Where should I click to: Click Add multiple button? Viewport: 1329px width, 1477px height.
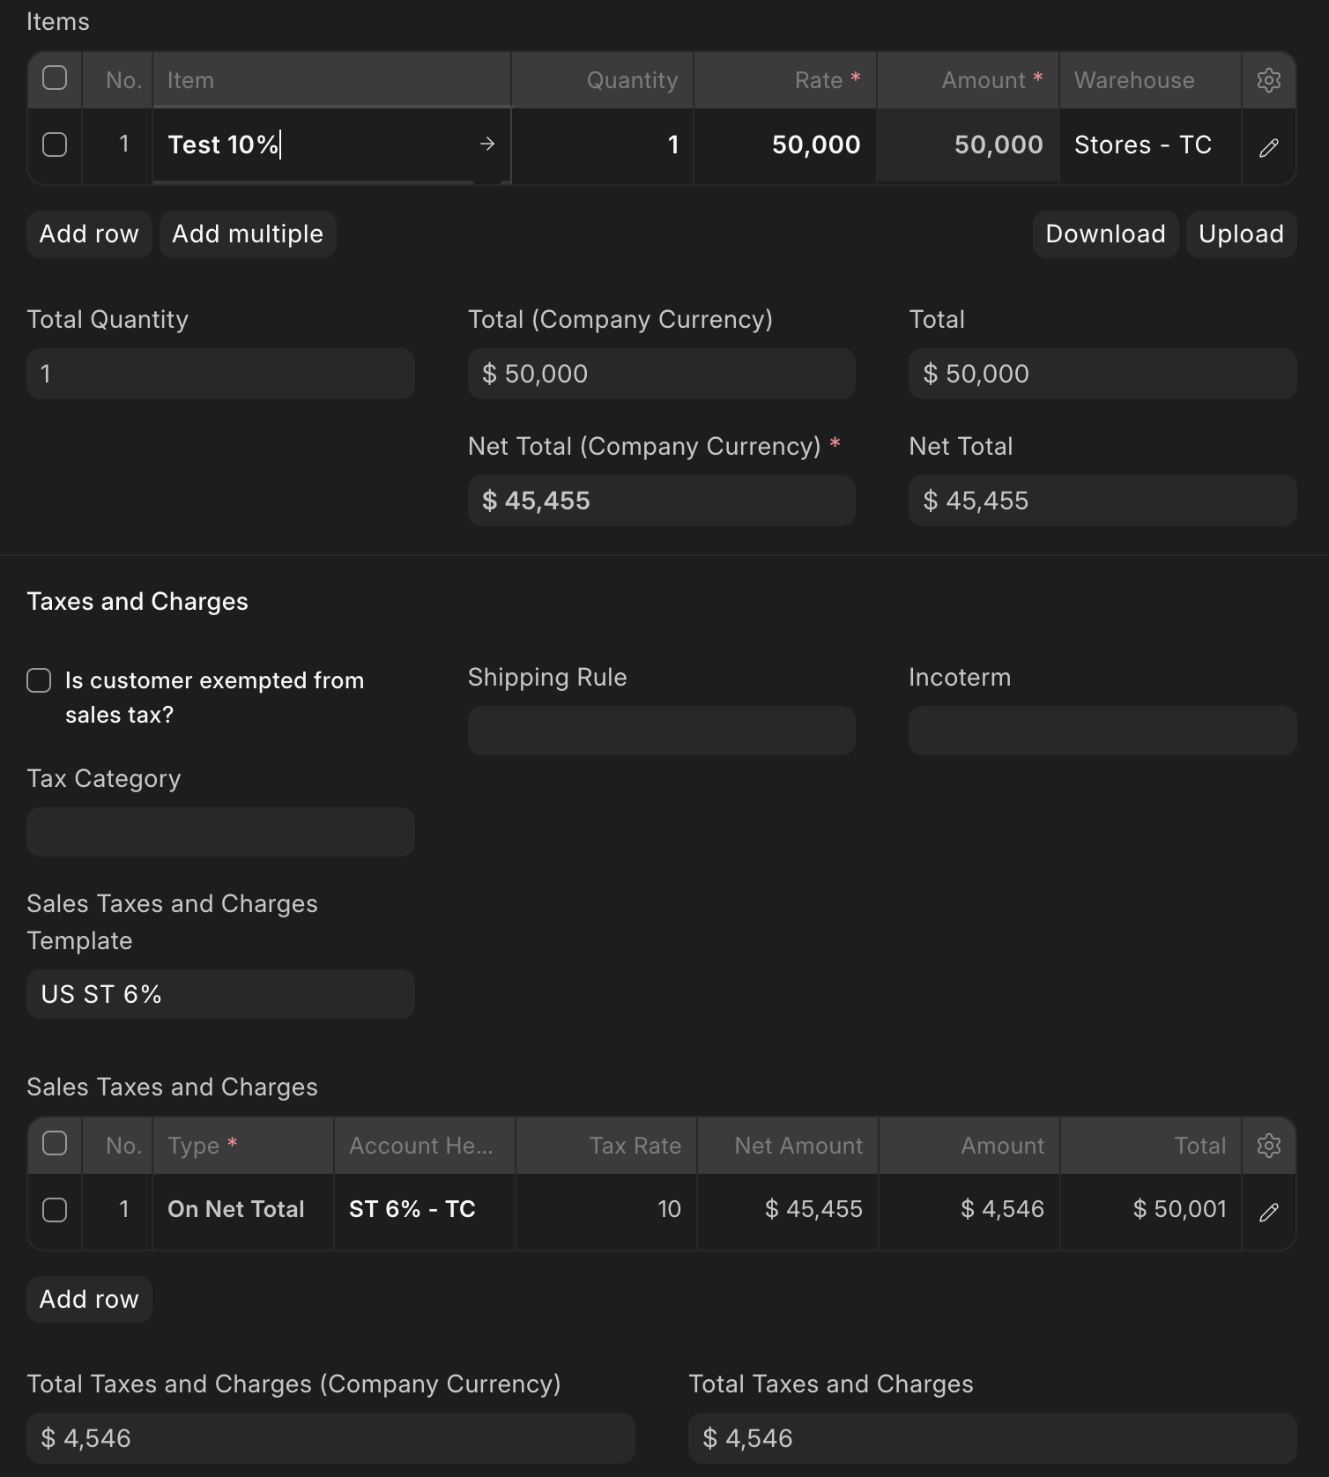click(x=248, y=234)
